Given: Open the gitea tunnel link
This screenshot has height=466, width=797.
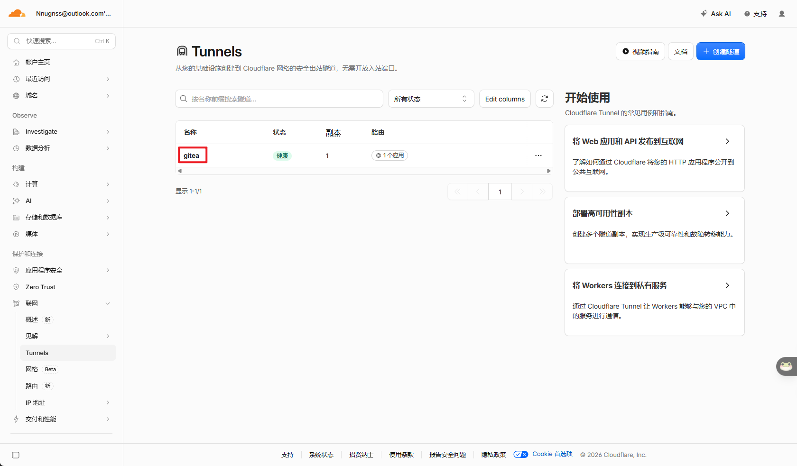Looking at the screenshot, I should [x=191, y=155].
